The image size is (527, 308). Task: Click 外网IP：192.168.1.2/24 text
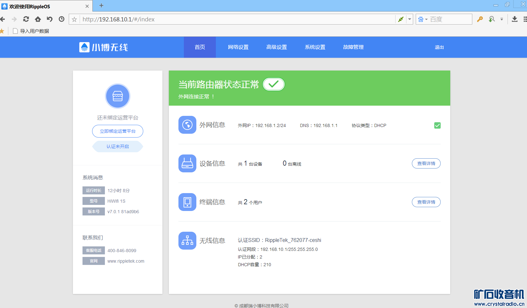pos(262,125)
